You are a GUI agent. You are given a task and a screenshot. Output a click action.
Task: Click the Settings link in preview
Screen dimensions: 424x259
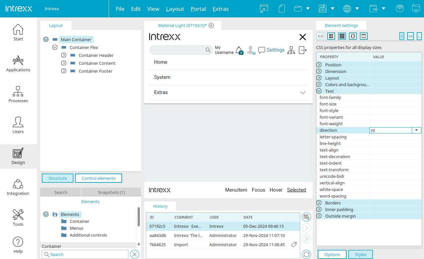(x=276, y=50)
